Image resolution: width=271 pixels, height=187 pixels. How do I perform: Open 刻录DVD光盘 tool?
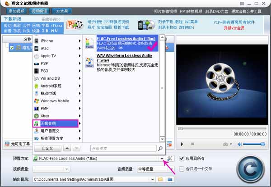point(216,11)
